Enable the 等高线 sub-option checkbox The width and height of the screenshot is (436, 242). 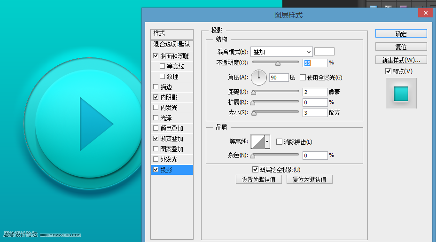[x=163, y=66]
